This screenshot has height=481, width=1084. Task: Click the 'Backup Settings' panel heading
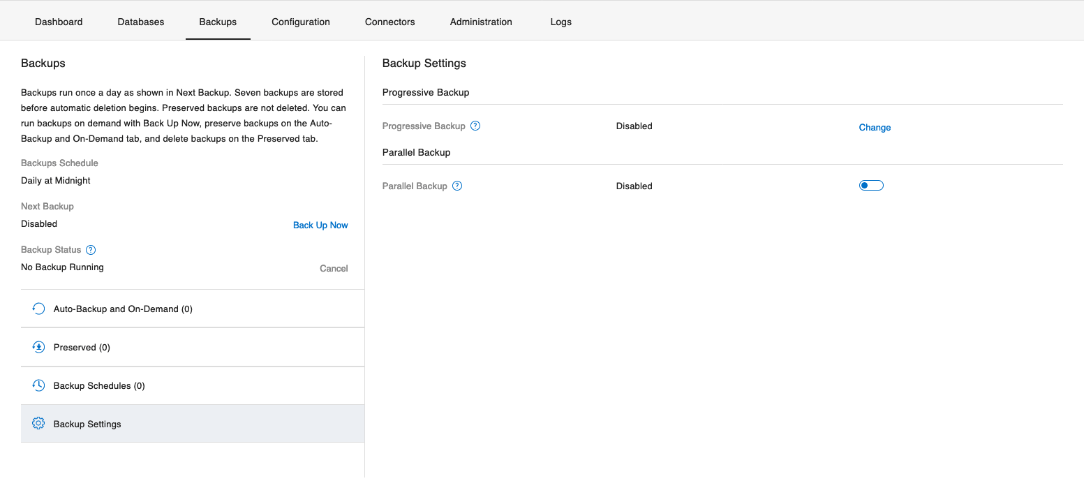(424, 63)
